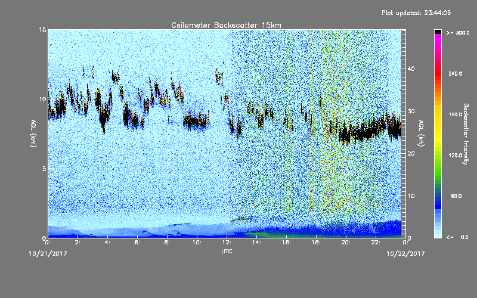
Task: Click the ">= 300.0" colorbar maximum label
Action: click(x=458, y=33)
